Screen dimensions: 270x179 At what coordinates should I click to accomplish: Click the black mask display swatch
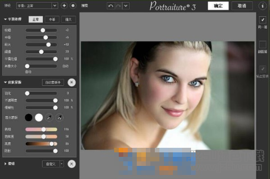click(x=28, y=118)
